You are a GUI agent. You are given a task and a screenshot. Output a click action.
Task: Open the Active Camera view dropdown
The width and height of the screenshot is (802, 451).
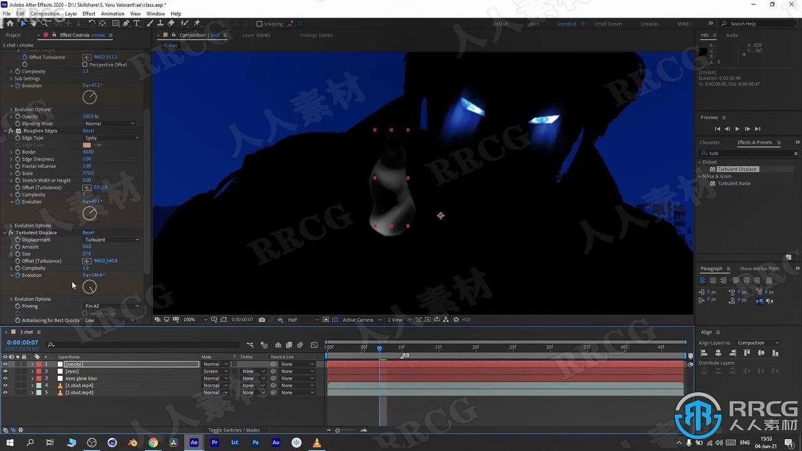(x=362, y=319)
